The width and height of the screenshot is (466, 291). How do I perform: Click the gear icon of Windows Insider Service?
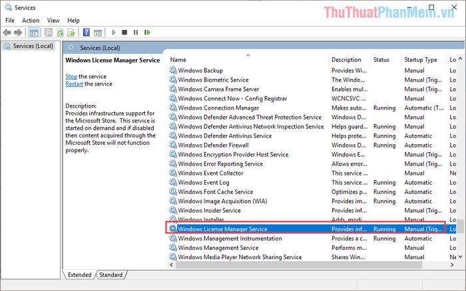point(173,211)
